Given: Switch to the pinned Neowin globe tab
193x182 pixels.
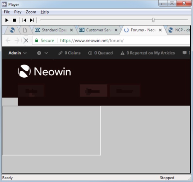Looking at the screenshot, I should pos(12,30).
